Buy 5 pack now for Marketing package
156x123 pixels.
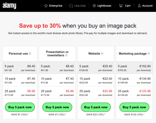coord(134,107)
